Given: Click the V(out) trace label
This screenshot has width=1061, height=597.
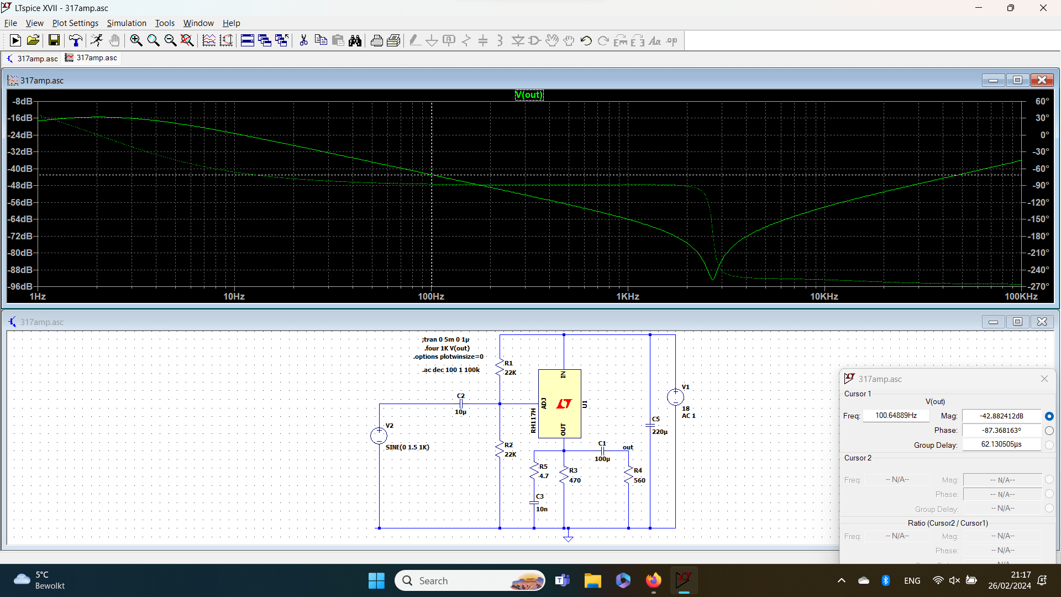Looking at the screenshot, I should (x=529, y=95).
